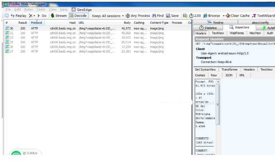
Task: Toggle Stream mode in toolbar
Action: coord(59,16)
